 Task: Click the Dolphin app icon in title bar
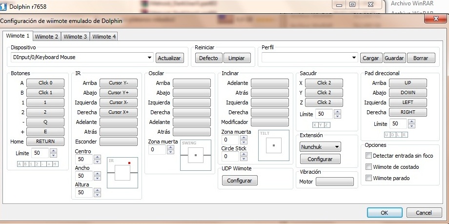click(x=5, y=6)
